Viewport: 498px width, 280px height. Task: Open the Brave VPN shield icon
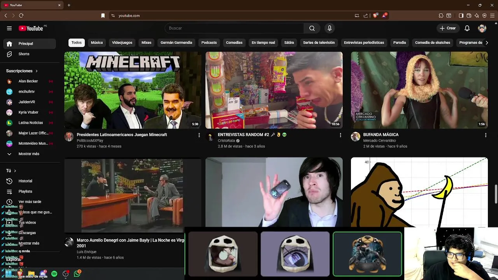click(x=484, y=16)
